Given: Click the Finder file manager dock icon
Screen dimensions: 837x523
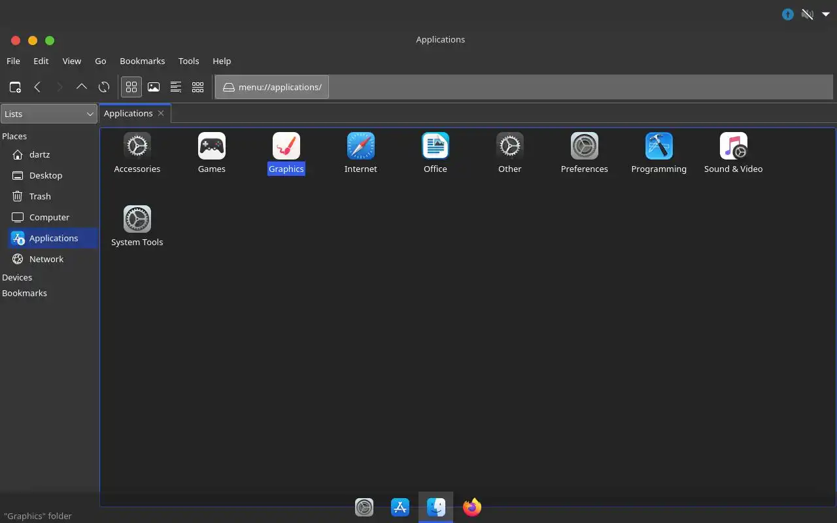Looking at the screenshot, I should 436,507.
